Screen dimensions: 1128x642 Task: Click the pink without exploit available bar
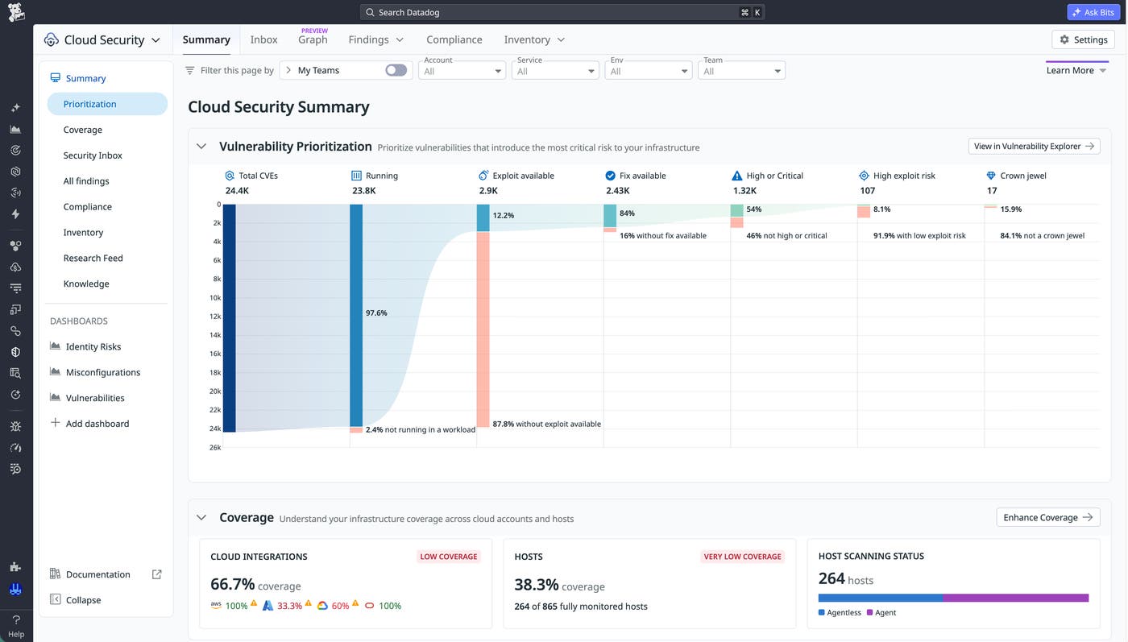click(x=483, y=329)
